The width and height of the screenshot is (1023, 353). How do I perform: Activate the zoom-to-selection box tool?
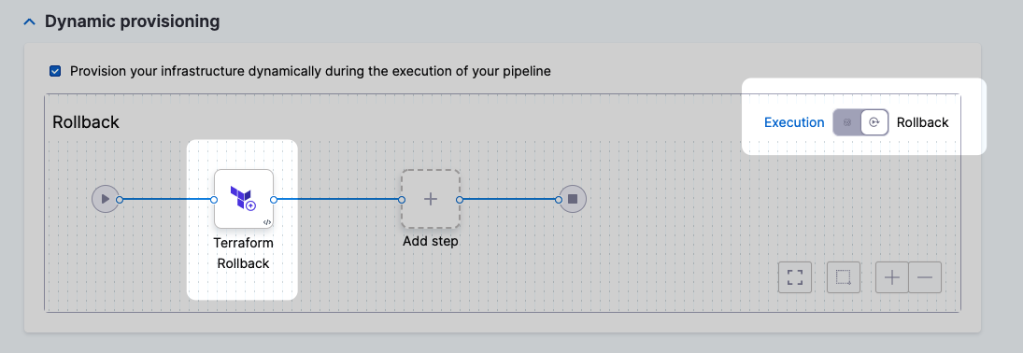(x=844, y=277)
